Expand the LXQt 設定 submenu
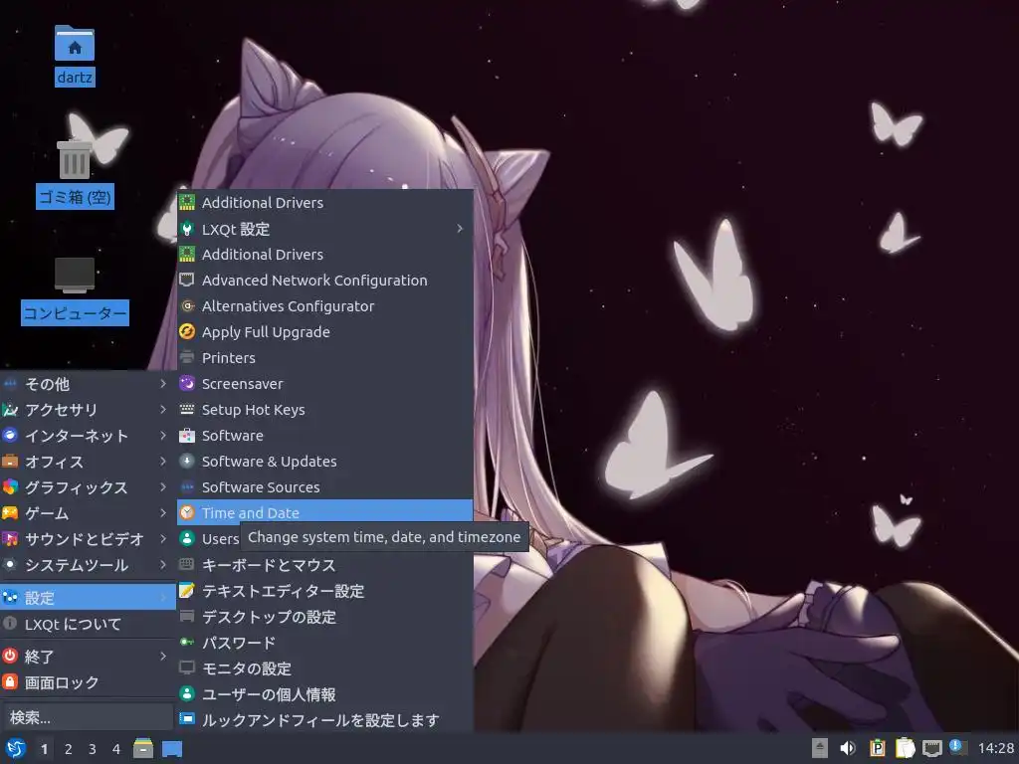The height and width of the screenshot is (764, 1019). pyautogui.click(x=325, y=229)
